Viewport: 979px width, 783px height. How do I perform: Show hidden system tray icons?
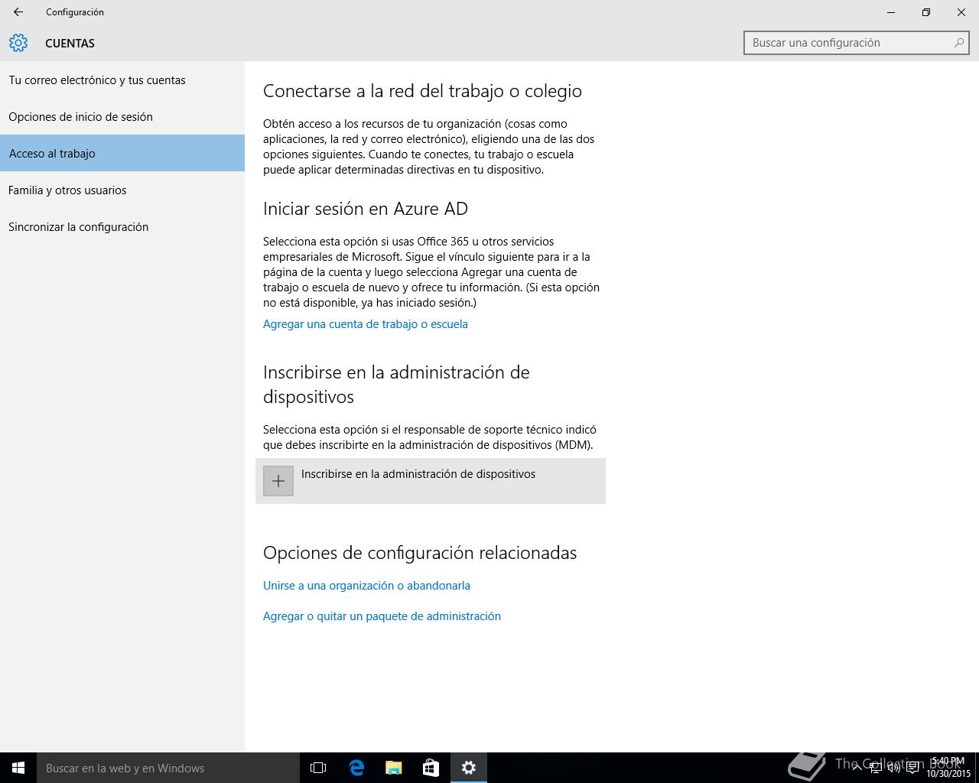point(857,768)
